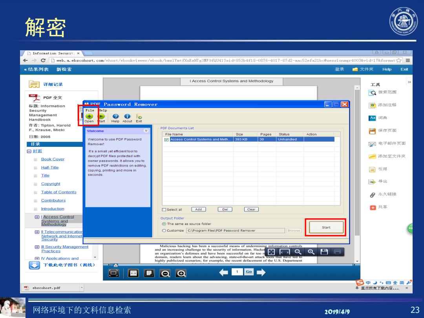
Task: Click the document viewer vertical scrollbar
Action: click(357, 174)
